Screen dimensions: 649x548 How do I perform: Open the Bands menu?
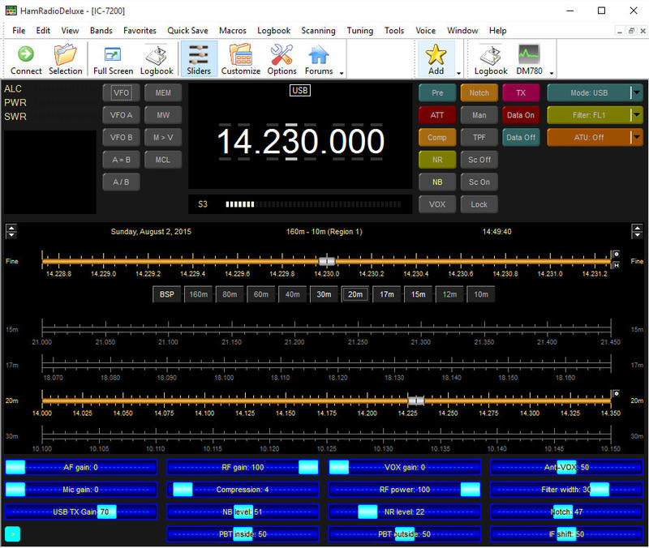pyautogui.click(x=101, y=30)
